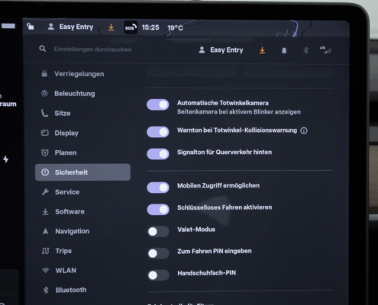Toggle Signalton für Querverkehr hinten
378x305 pixels.
point(158,154)
